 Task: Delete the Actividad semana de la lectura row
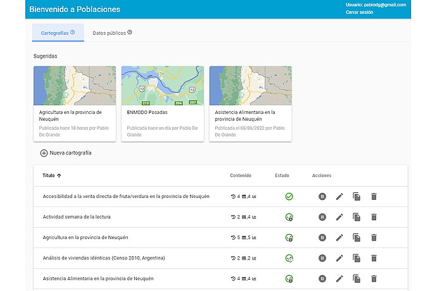374,217
